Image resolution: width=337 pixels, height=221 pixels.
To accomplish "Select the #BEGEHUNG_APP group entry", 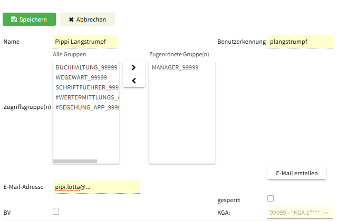I will pos(87,107).
